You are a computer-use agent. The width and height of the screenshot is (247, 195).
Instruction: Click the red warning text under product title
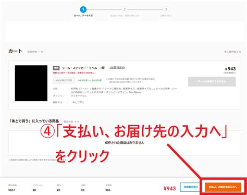(x=73, y=73)
